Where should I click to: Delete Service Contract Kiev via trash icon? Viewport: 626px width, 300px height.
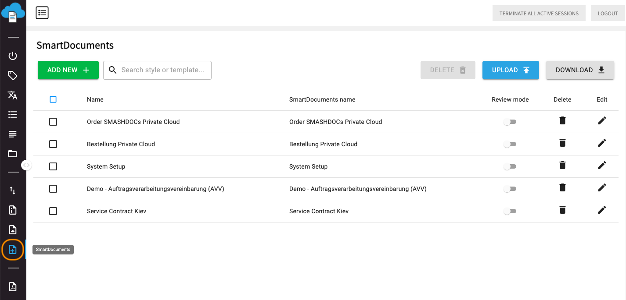coord(562,210)
